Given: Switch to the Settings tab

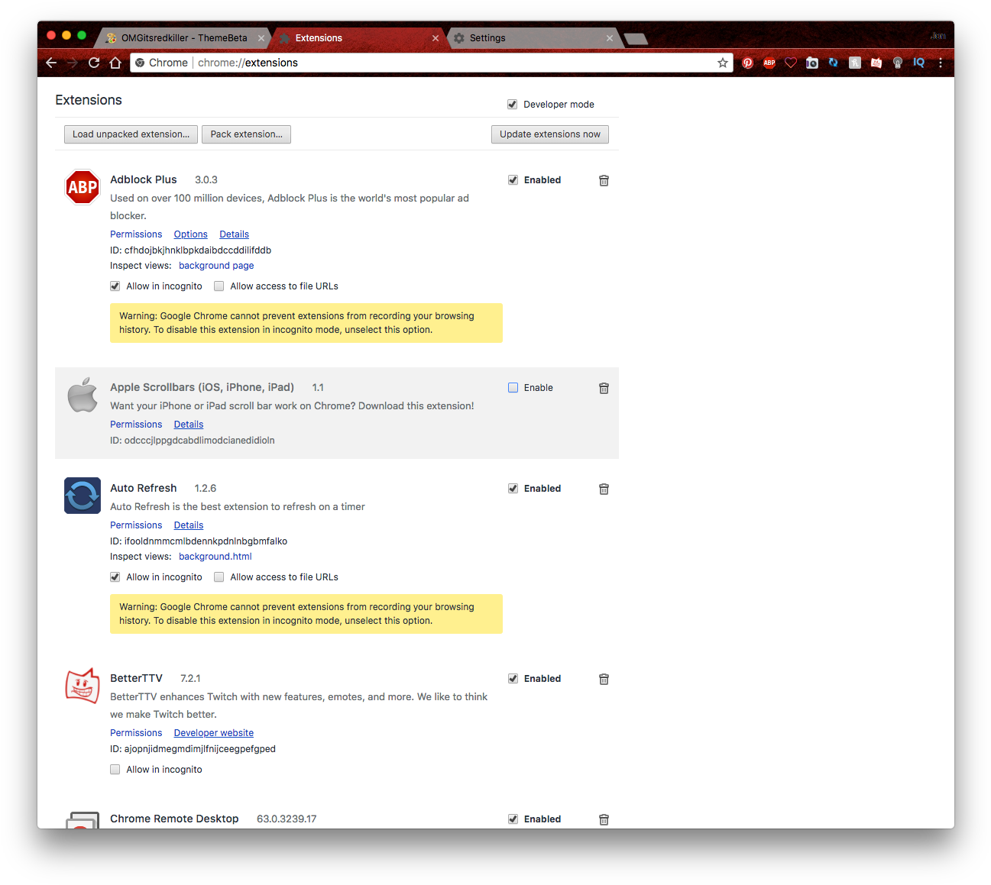Looking at the screenshot, I should coord(533,38).
